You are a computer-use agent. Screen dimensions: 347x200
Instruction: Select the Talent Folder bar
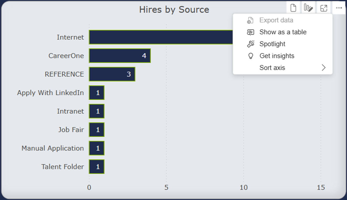click(x=97, y=167)
